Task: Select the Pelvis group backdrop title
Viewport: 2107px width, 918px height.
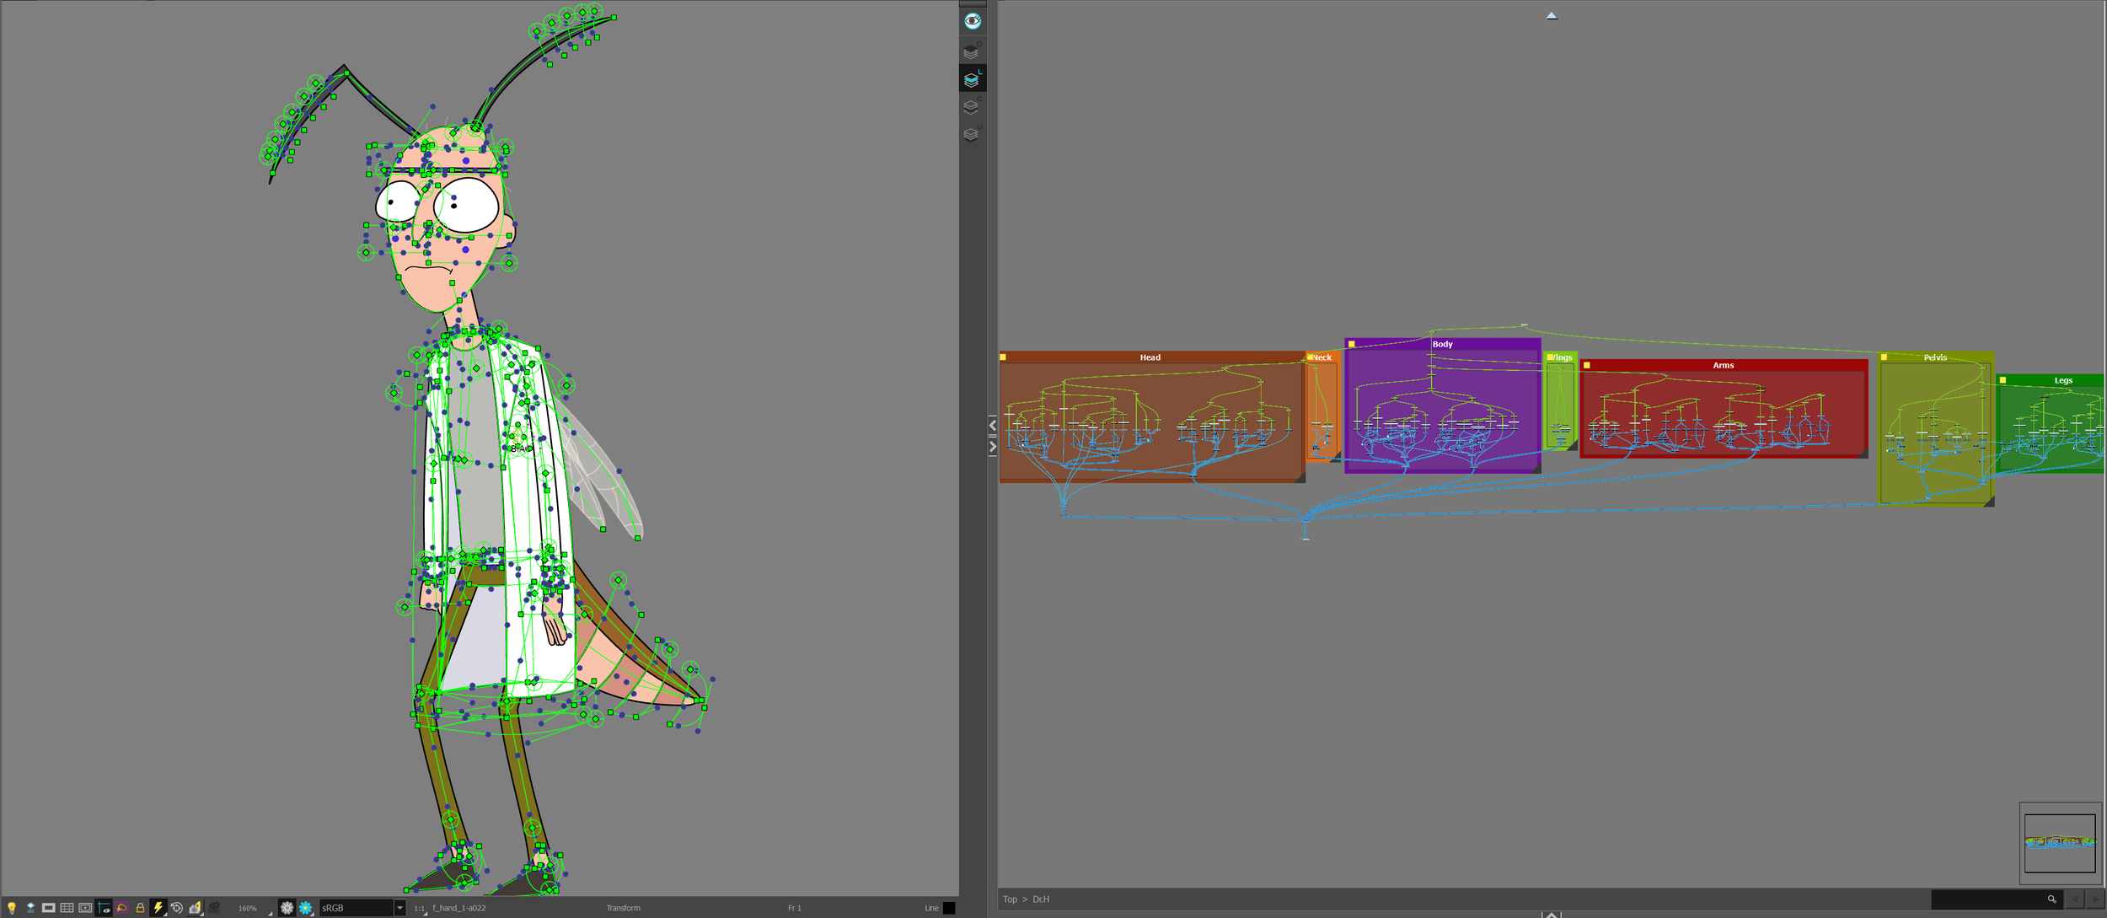Action: [1935, 357]
